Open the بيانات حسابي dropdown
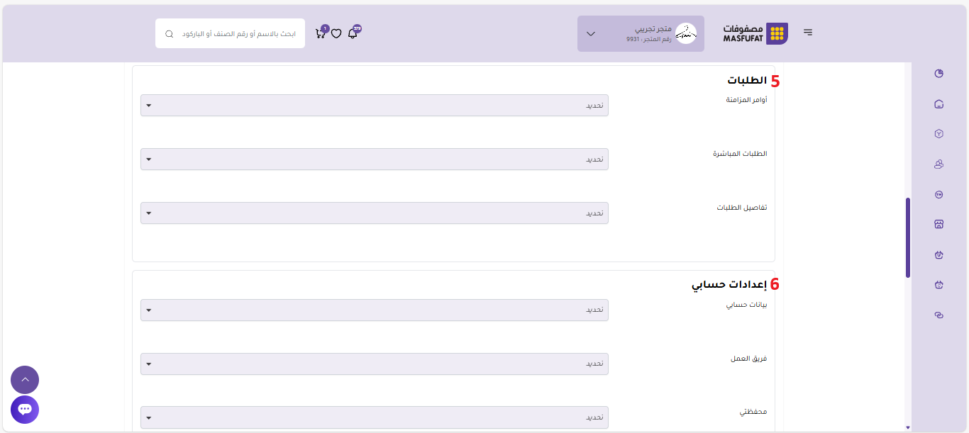This screenshot has width=969, height=433. (374, 310)
